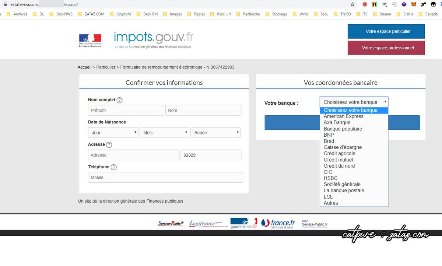Follow the Accueil breadcrumb link

coord(84,67)
